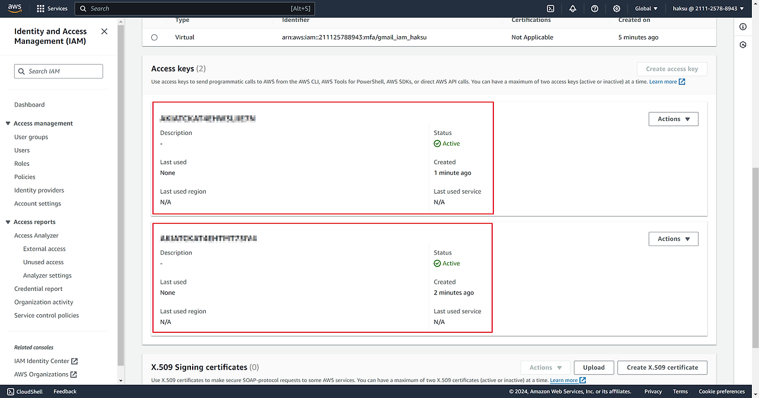Open Actions dropdown for the second access key
The height and width of the screenshot is (398, 759).
(x=673, y=239)
